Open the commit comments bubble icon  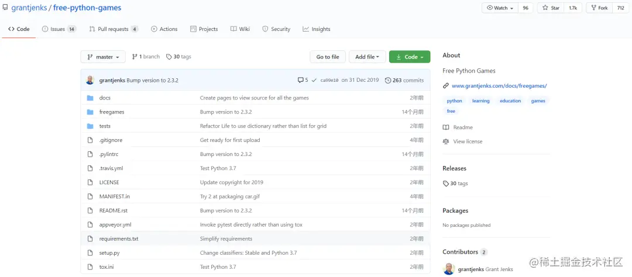pyautogui.click(x=300, y=80)
